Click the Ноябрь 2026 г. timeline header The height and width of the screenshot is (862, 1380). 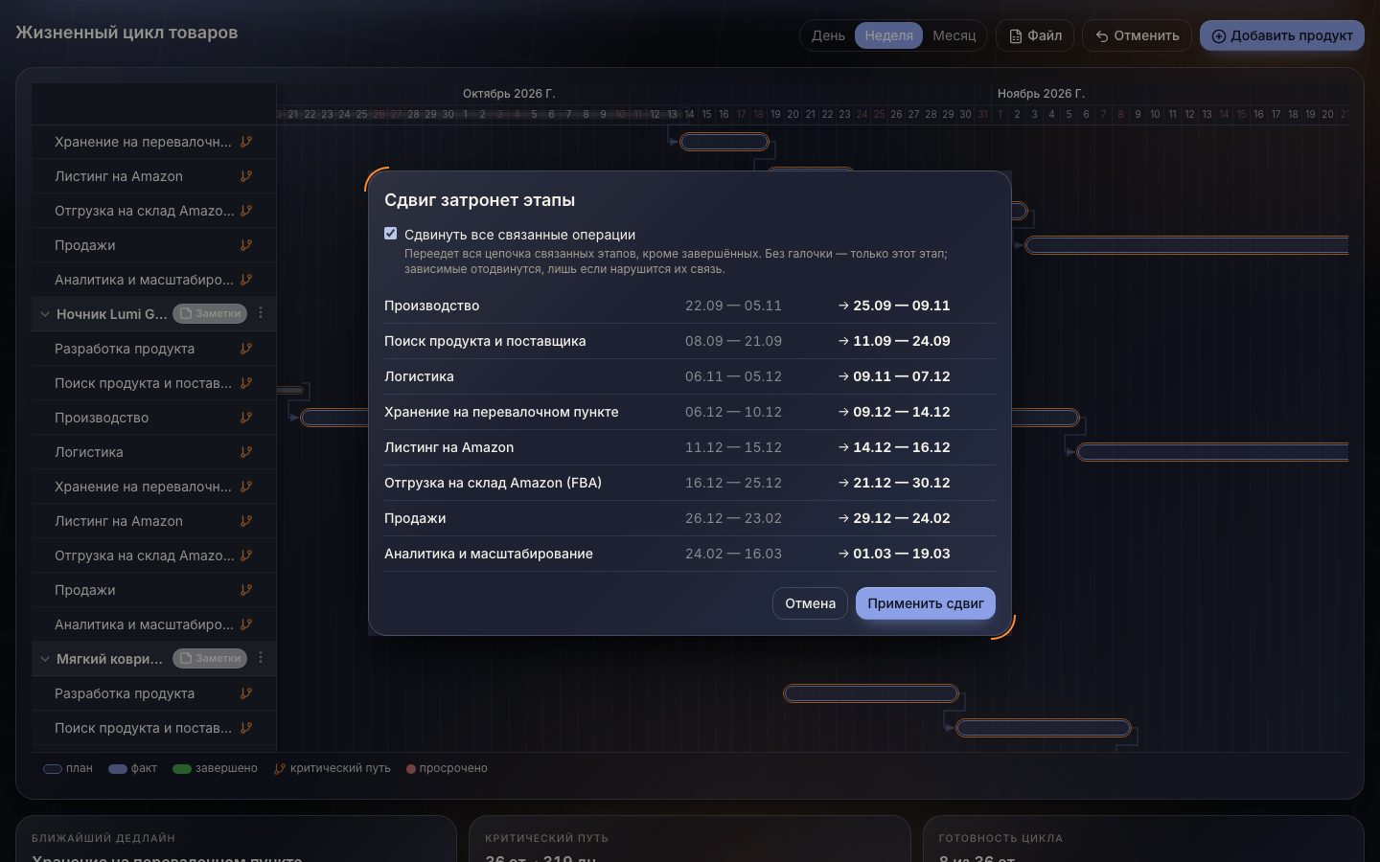click(1041, 93)
